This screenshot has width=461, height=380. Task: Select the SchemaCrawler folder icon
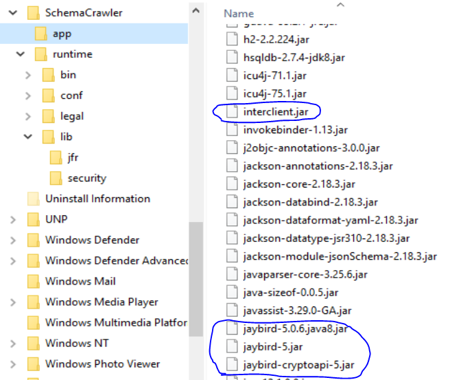[x=33, y=13]
